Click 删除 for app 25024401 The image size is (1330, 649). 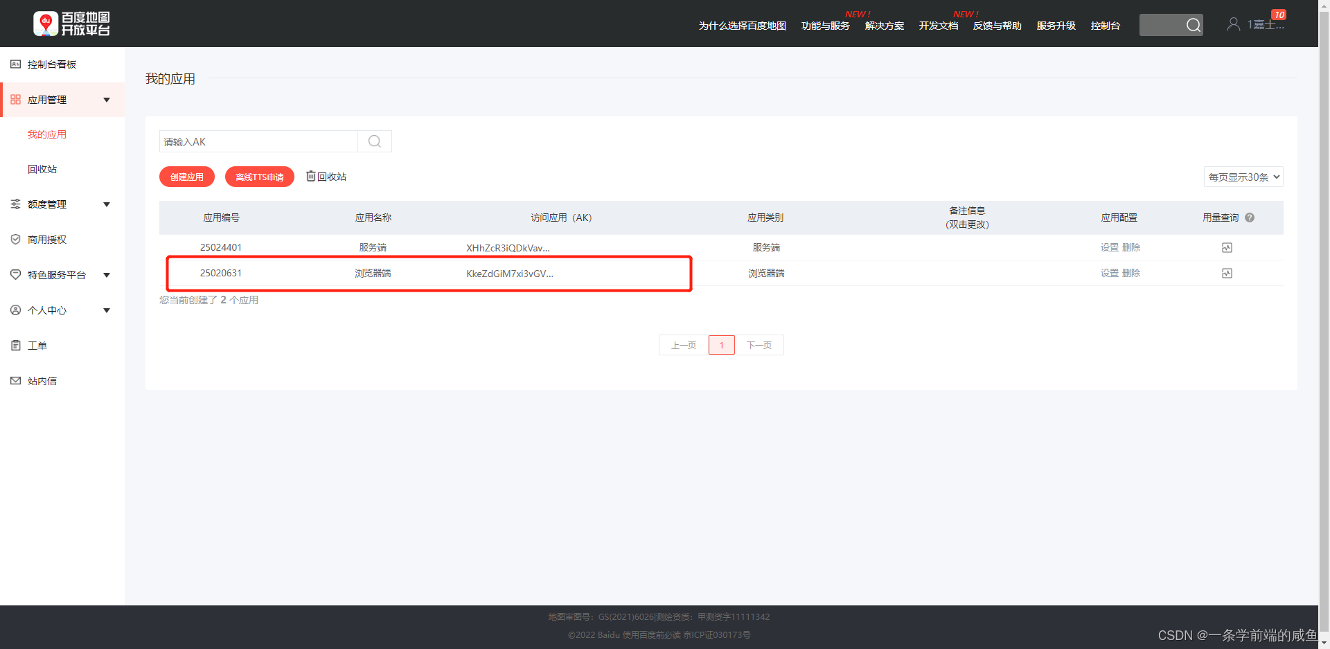[x=1131, y=247]
